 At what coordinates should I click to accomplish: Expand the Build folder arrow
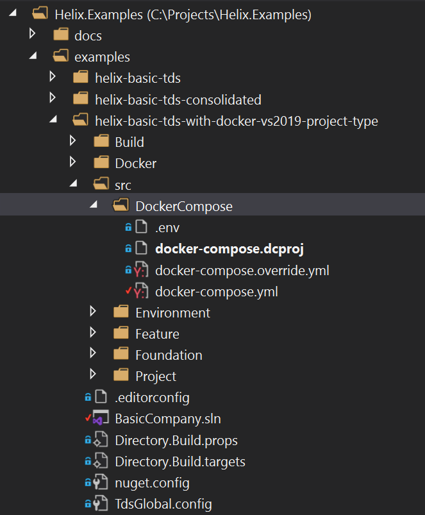pyautogui.click(x=72, y=142)
